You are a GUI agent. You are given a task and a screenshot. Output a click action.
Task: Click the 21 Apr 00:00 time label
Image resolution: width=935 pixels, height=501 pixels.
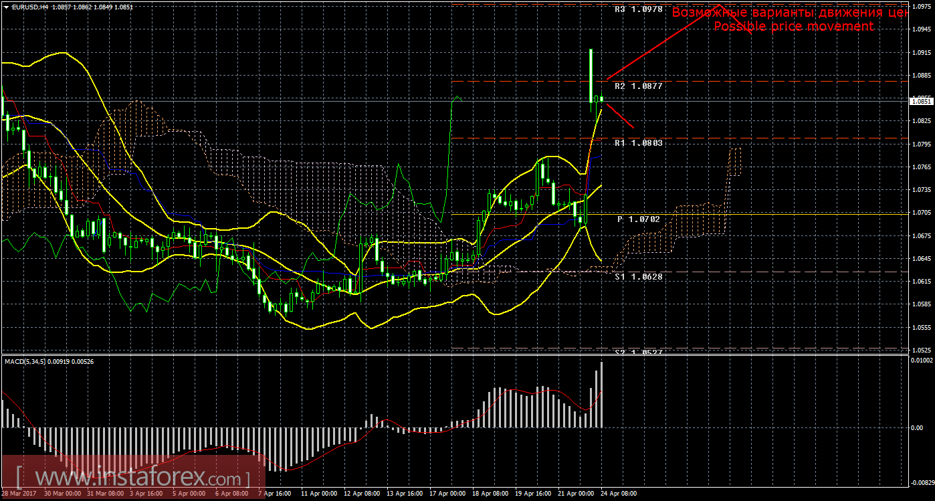(x=575, y=494)
